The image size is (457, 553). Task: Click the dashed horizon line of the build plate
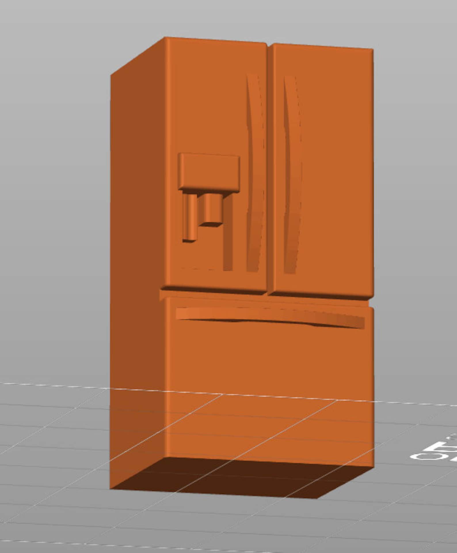[55, 385]
